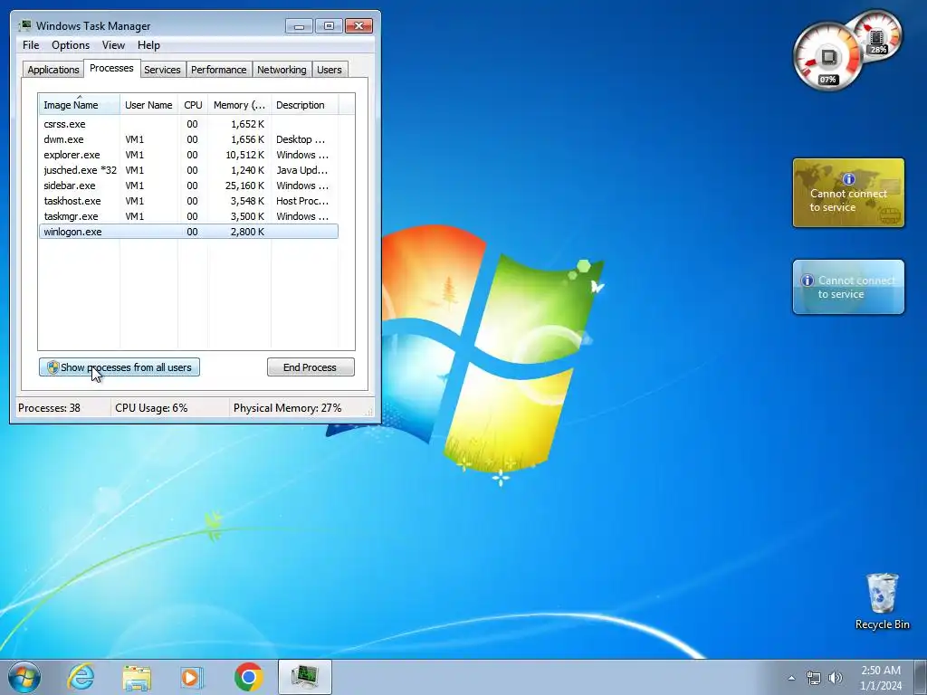Viewport: 927px width, 695px height.
Task: Select the dwm.exe process row
Action: point(188,139)
